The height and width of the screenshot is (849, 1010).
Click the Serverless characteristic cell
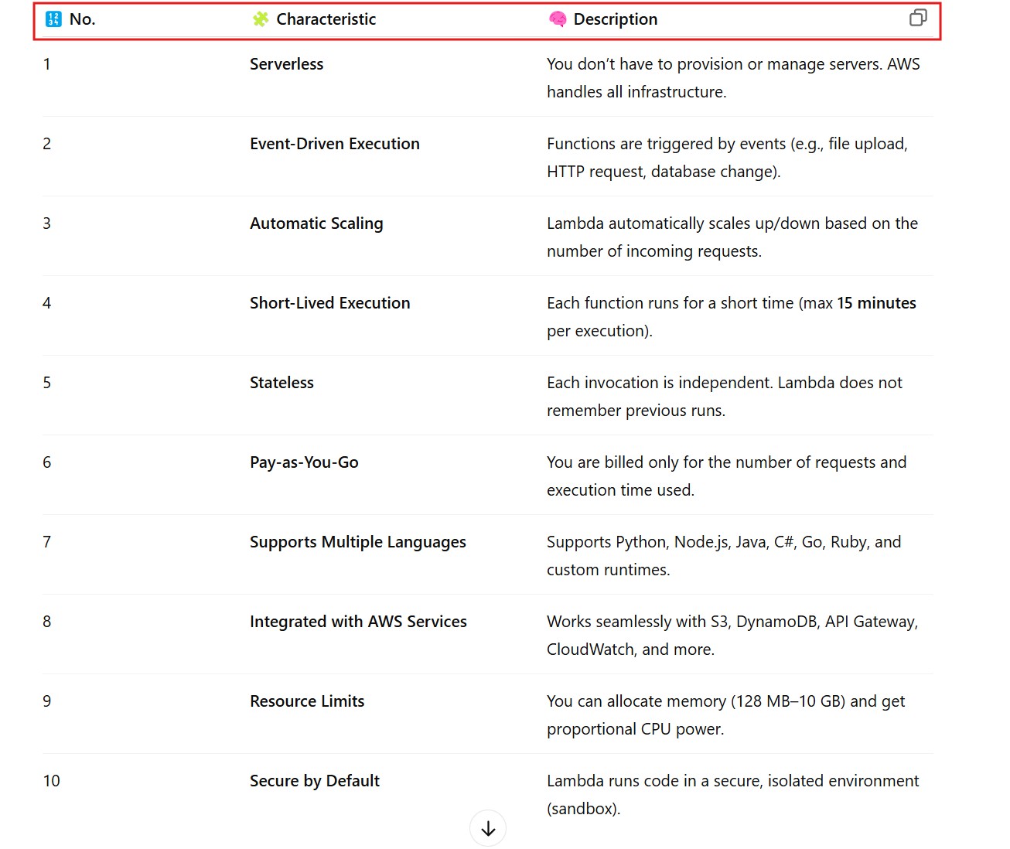pos(286,64)
